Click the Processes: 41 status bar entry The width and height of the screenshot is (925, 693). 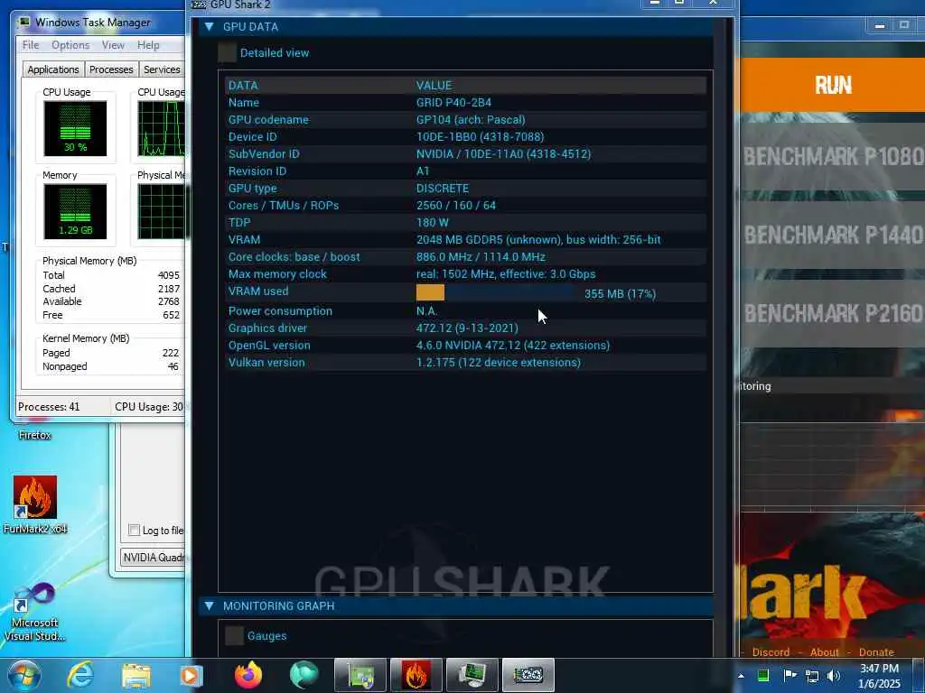[x=49, y=407]
